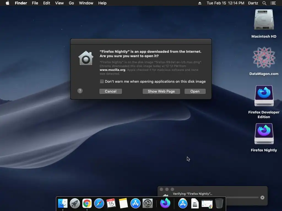Viewport: 282px width, 211px height.
Task: Click the Cancel button in dialog
Action: 111,91
